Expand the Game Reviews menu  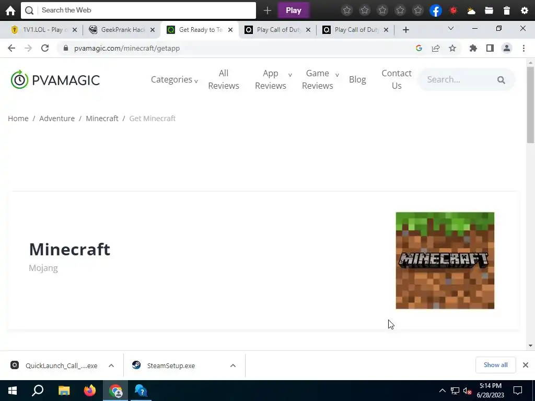point(320,79)
